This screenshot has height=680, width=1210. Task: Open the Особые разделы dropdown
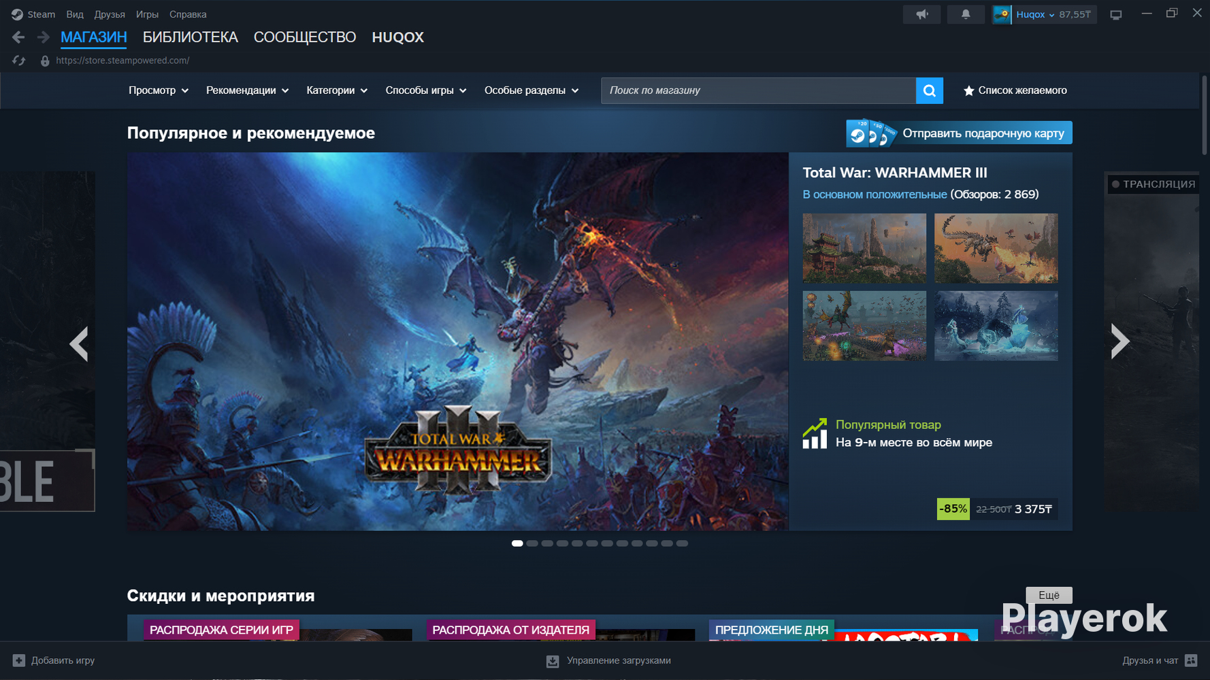(532, 90)
